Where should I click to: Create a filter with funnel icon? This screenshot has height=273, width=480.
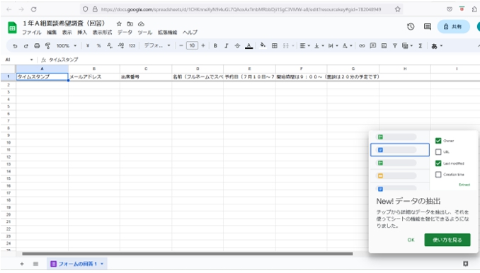pyautogui.click(x=395, y=46)
